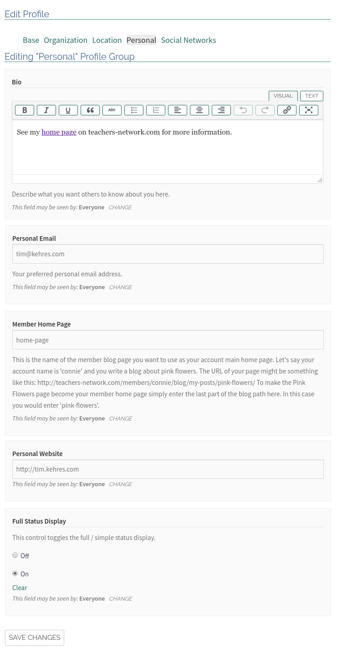Align Bio text to the right

(221, 110)
